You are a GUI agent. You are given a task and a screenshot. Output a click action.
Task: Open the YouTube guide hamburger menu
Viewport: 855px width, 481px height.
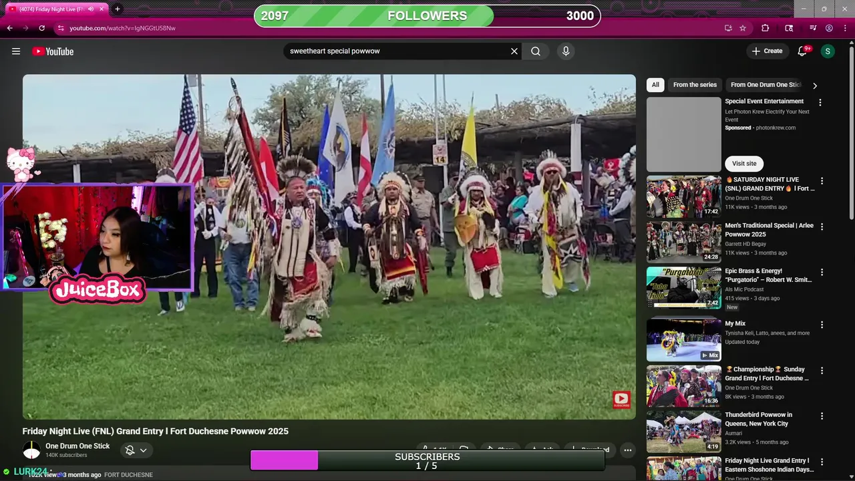16,51
